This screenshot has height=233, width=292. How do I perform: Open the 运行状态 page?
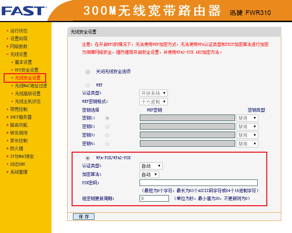click(x=18, y=31)
